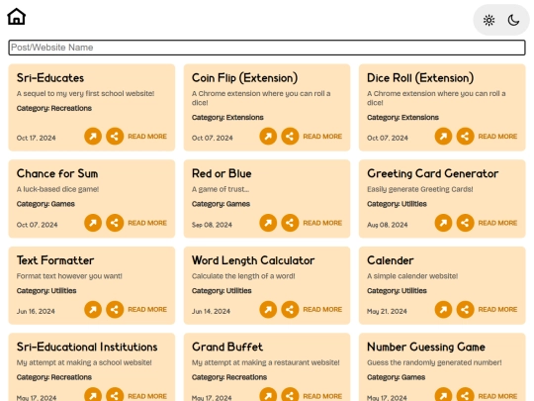Open Sri-Educational Institutions external arrow icon
Screen dimensions: 534x401
pos(93,395)
